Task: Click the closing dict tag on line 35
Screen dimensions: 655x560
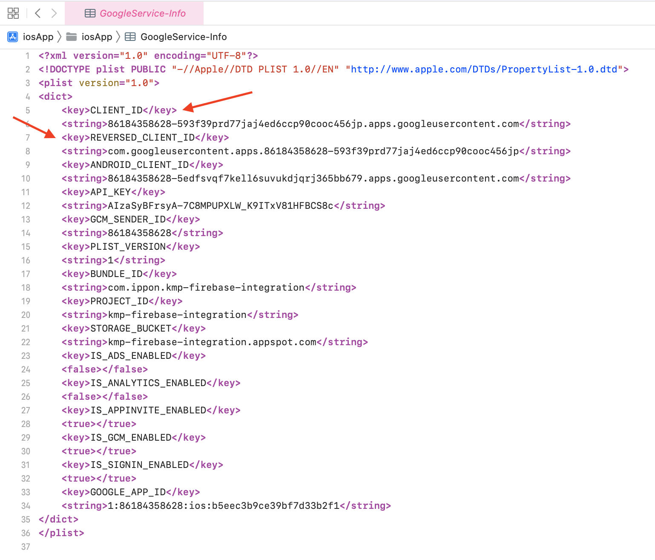Action: (x=58, y=519)
